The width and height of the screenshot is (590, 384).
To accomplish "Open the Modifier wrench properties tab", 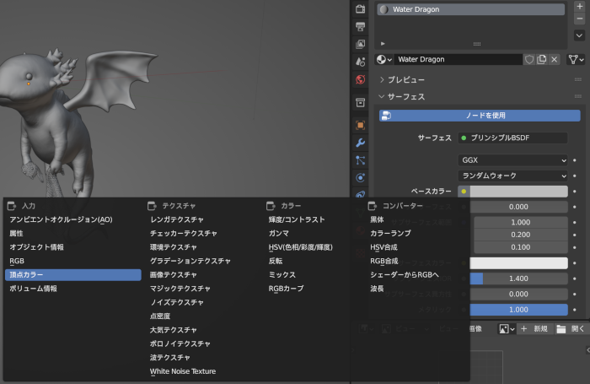I will pyautogui.click(x=361, y=143).
